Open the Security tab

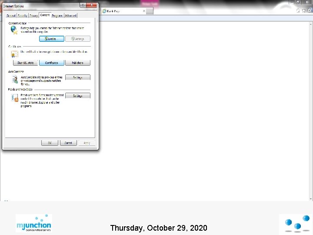22,16
